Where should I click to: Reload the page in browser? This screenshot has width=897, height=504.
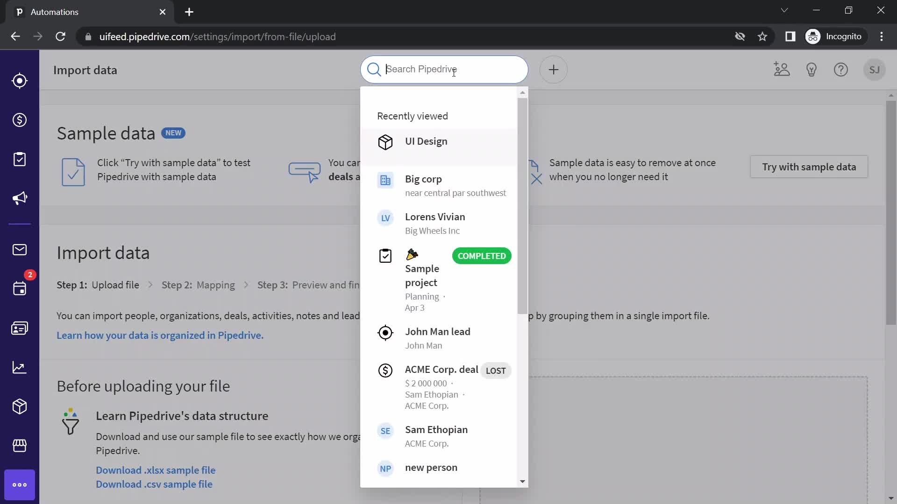click(x=60, y=36)
